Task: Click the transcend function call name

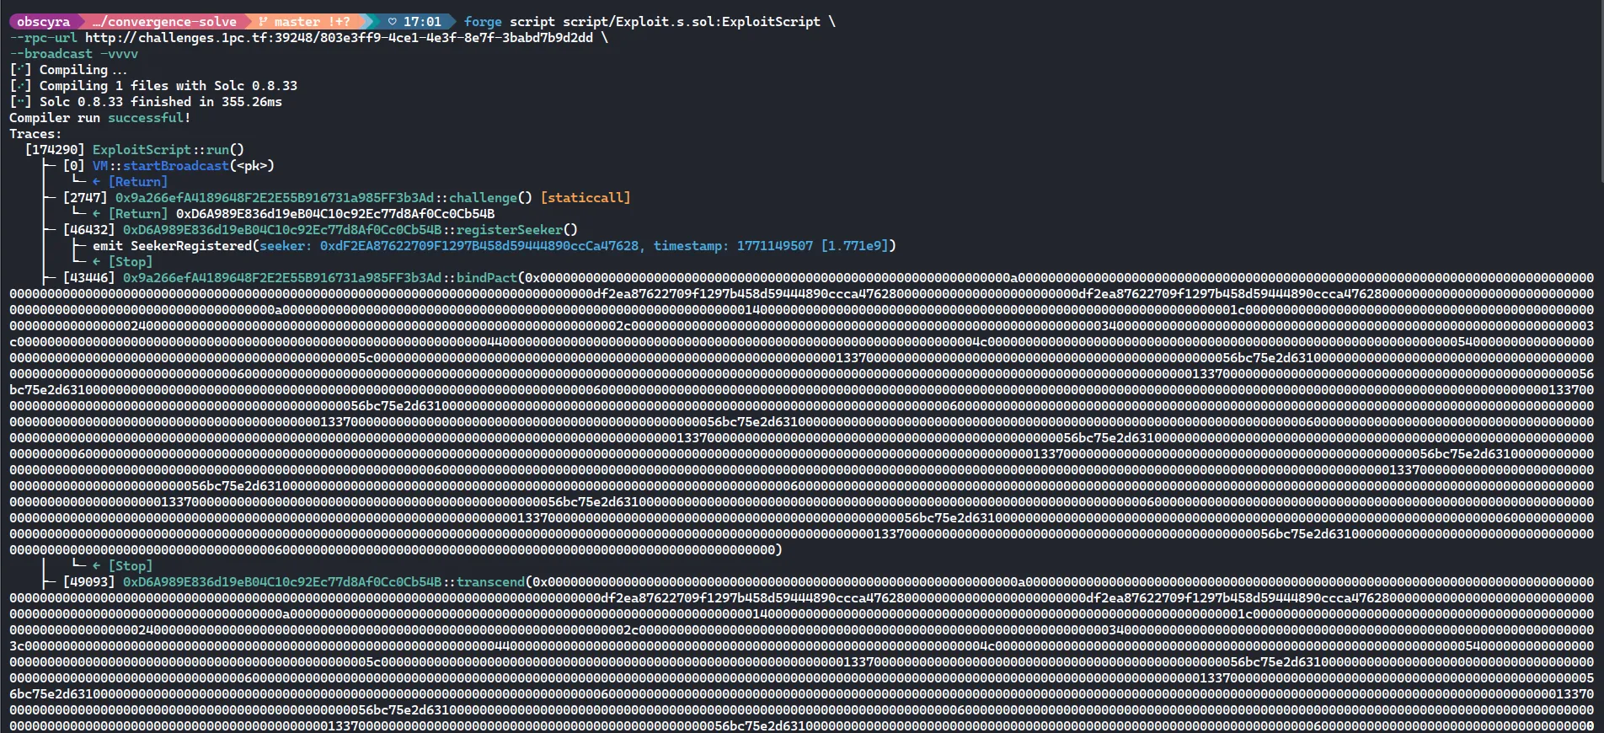Action: [x=490, y=582]
